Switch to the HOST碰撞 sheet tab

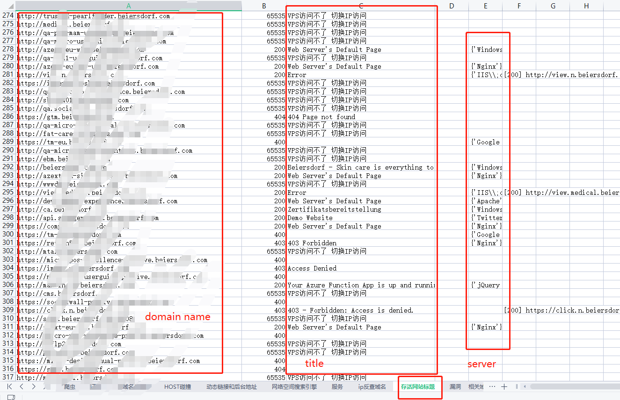[177, 387]
